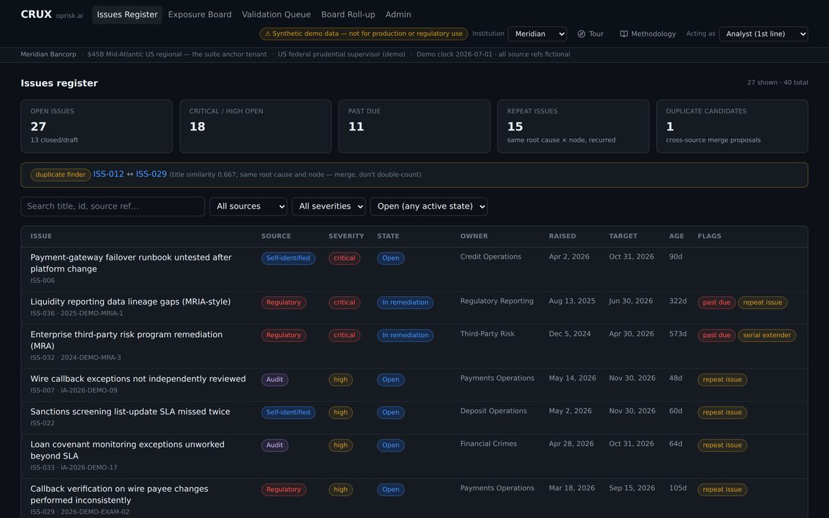Screen dimensions: 829x518
Task: Open Wire callback exceptions issue
Action: (138, 379)
